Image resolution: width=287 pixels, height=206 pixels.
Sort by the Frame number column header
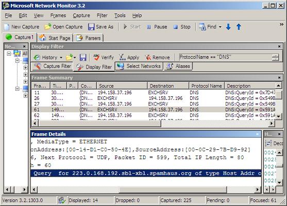point(41,86)
